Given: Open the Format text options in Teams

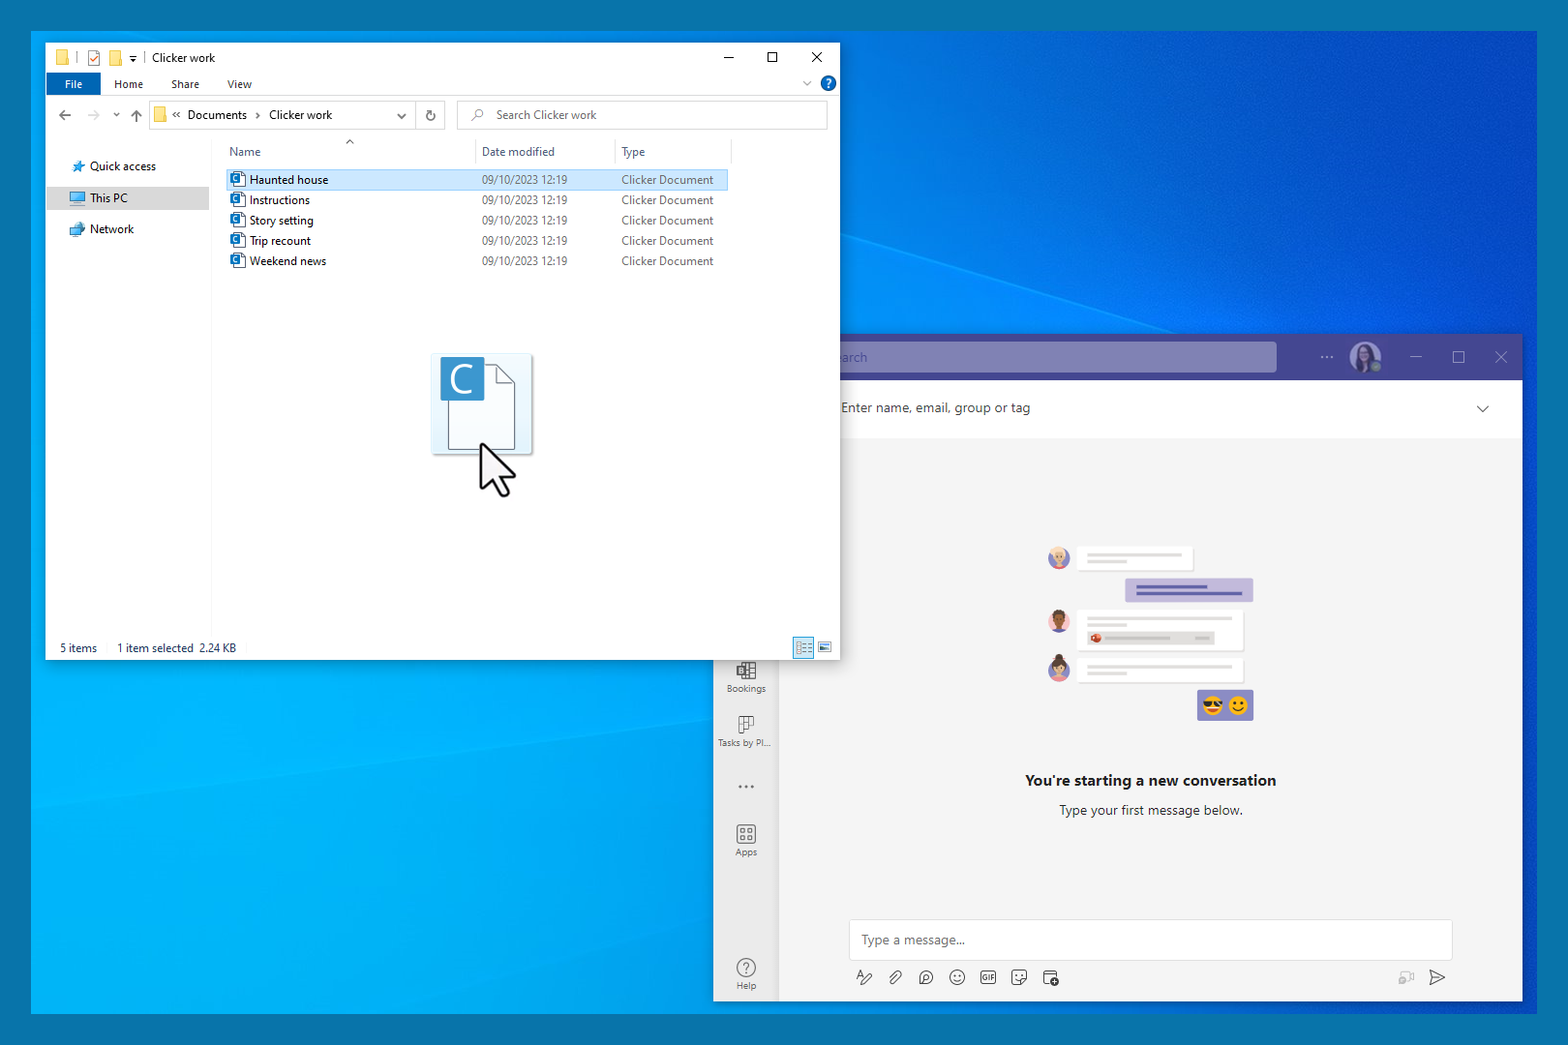Looking at the screenshot, I should point(864,977).
